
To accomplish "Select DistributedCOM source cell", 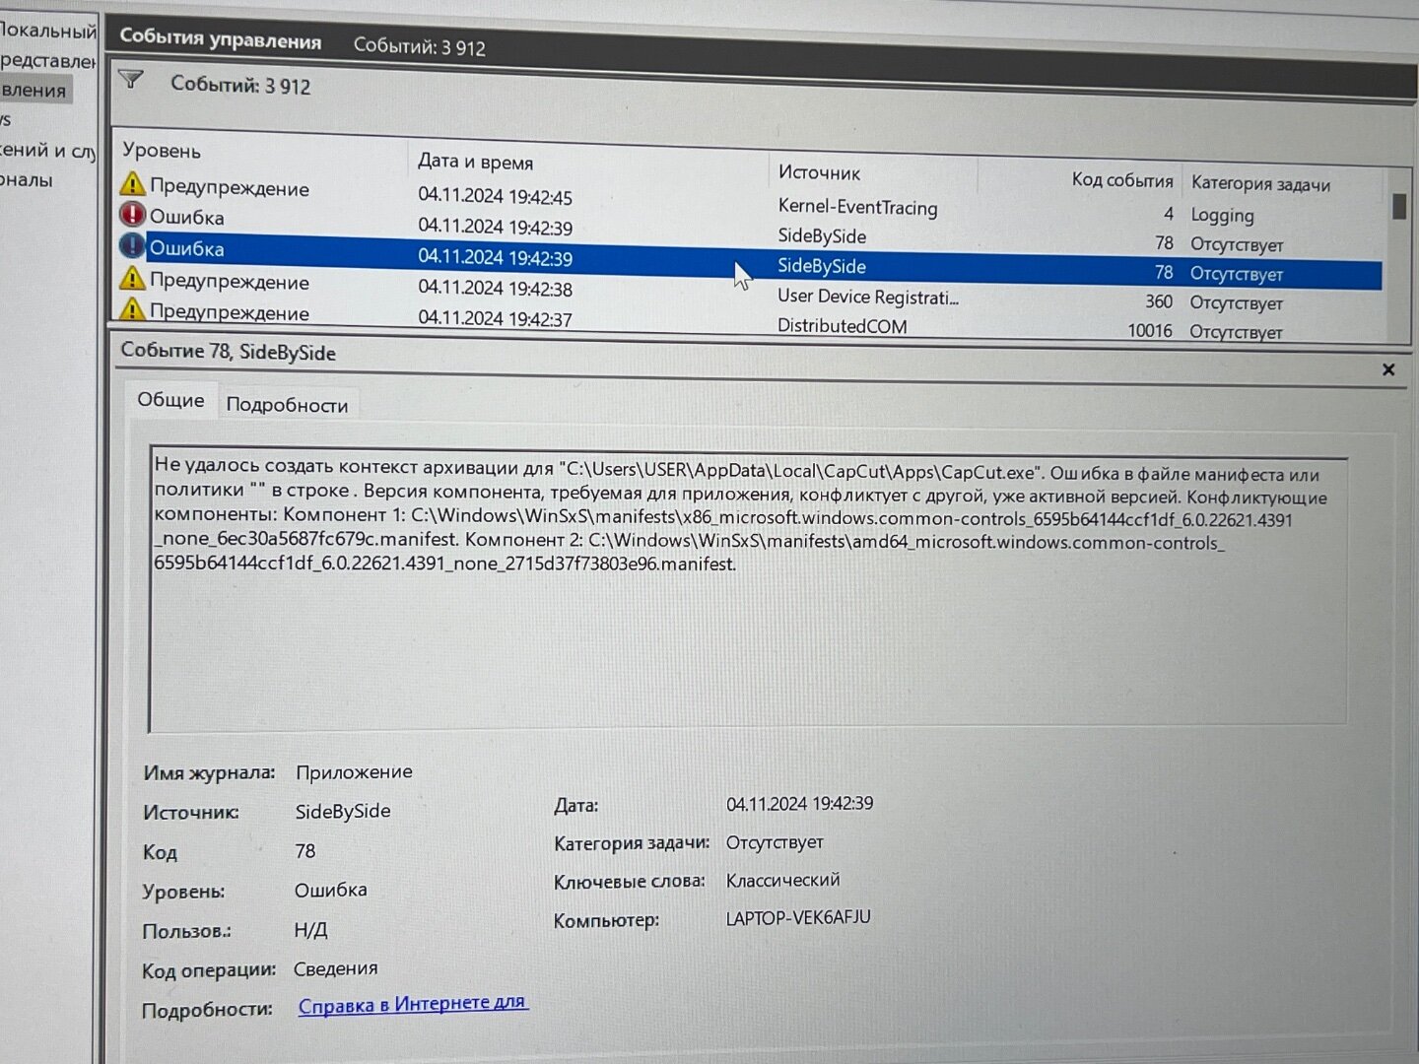I will (x=842, y=326).
